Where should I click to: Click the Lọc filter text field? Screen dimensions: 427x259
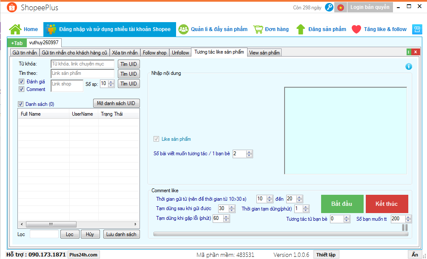[x=44, y=234]
